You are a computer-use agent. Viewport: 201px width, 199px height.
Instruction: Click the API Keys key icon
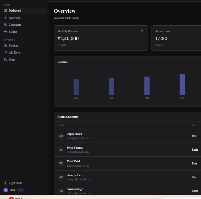[x=5, y=53]
